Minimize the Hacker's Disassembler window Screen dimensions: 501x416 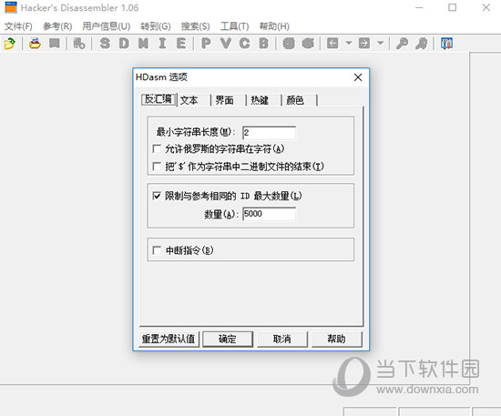[419, 7]
